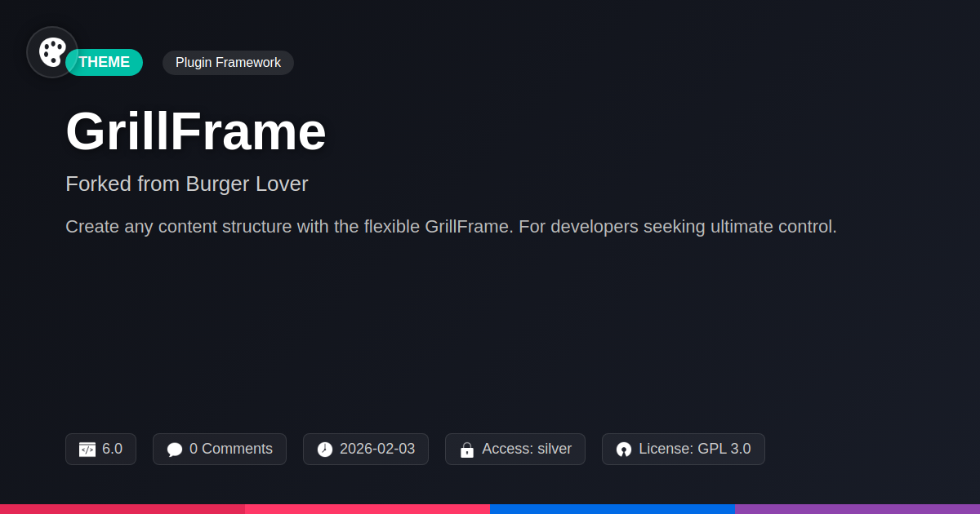The width and height of the screenshot is (980, 514).
Task: Click the description text about GrillFrame
Action: (x=451, y=227)
